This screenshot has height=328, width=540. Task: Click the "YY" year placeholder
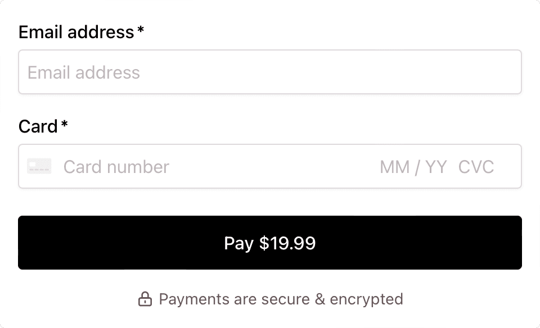436,167
